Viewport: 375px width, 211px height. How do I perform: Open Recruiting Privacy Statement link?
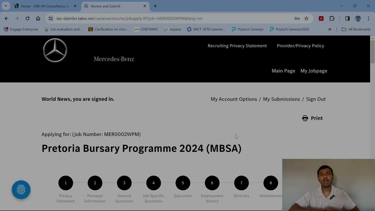pos(237,46)
